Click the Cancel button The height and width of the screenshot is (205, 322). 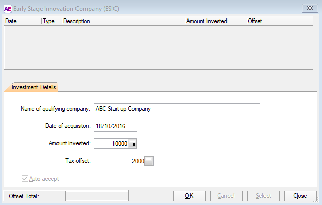226,196
